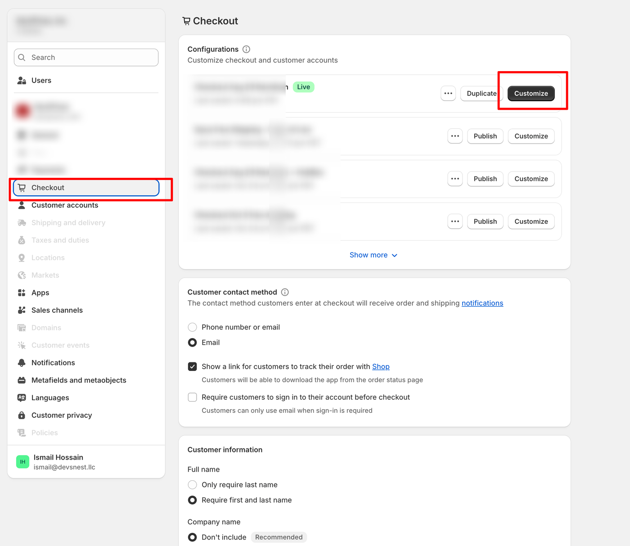
Task: Click the info icon beside Configurations
Action: click(x=246, y=49)
